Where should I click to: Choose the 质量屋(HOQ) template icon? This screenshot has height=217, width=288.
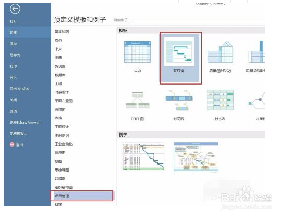220,52
